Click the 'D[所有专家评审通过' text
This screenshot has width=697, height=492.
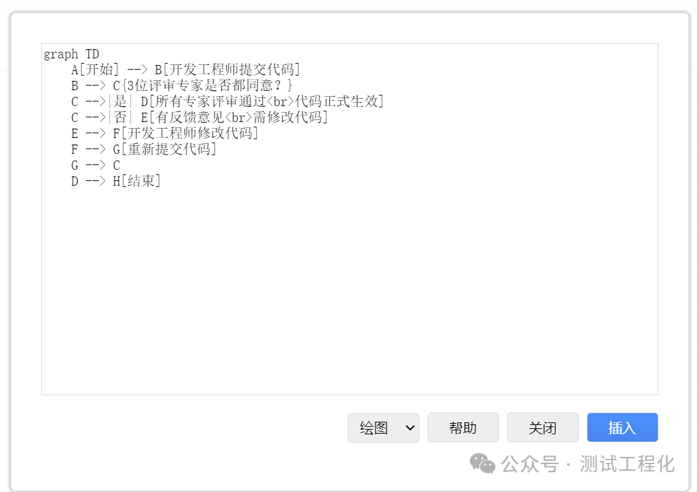click(x=203, y=101)
